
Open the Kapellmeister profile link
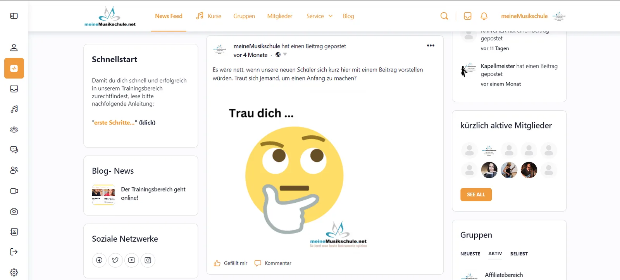pos(498,66)
